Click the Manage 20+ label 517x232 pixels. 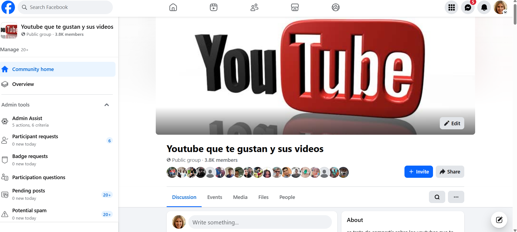(x=14, y=50)
